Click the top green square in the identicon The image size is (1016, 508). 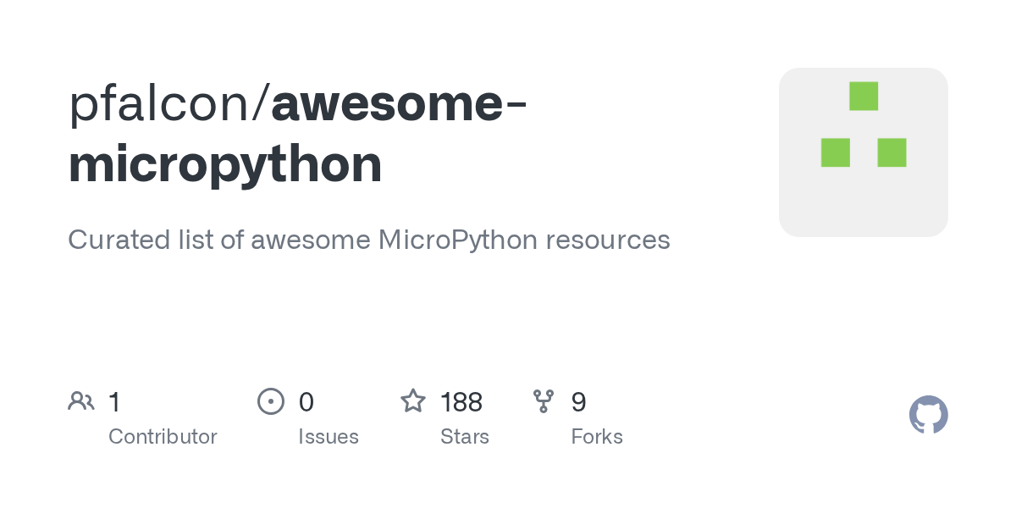[864, 97]
